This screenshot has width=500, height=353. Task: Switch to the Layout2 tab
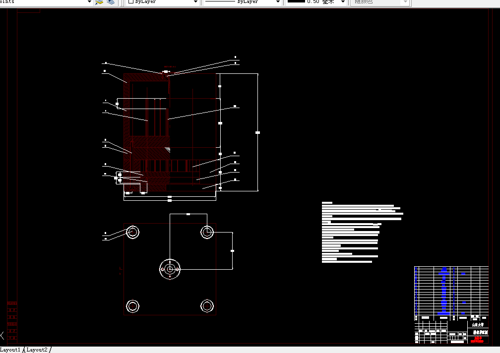click(37, 350)
